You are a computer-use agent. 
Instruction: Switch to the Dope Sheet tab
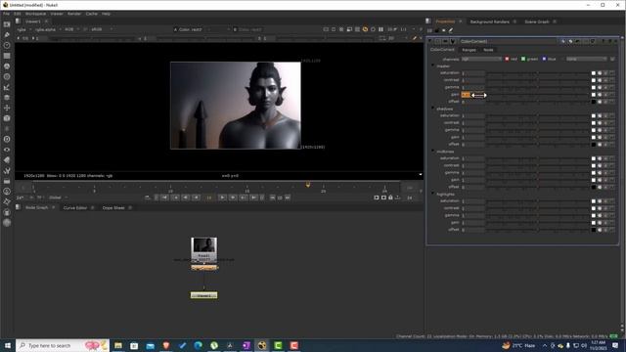tap(113, 208)
